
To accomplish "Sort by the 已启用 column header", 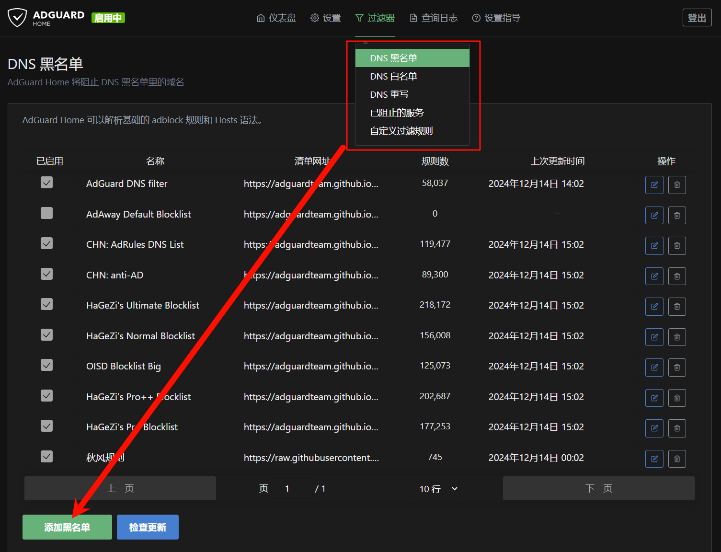I will [50, 161].
